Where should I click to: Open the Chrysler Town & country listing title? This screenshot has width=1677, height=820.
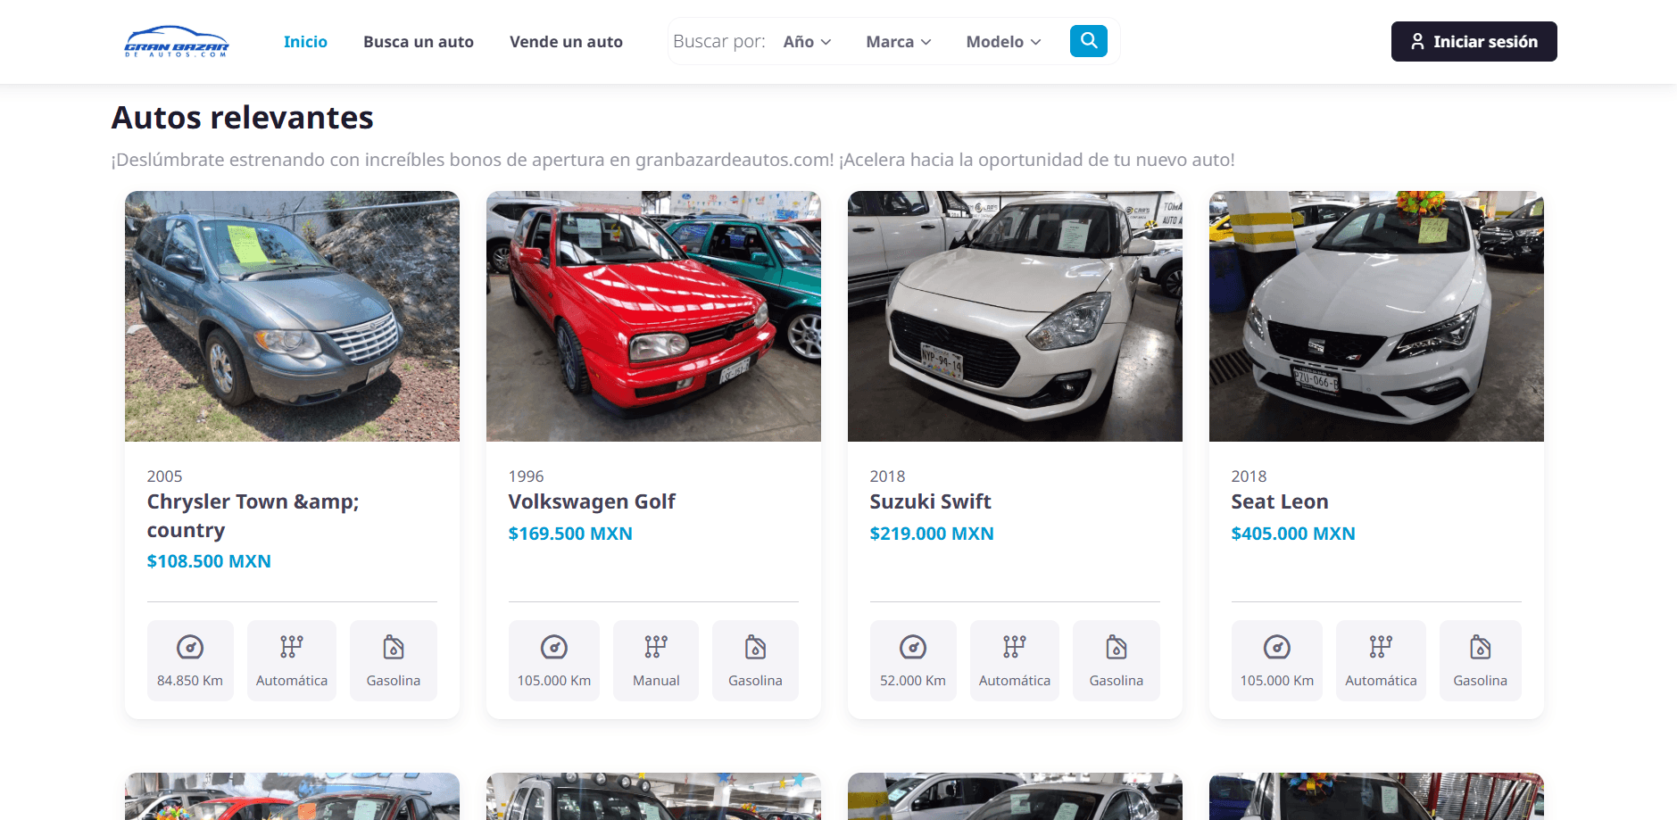pos(253,516)
